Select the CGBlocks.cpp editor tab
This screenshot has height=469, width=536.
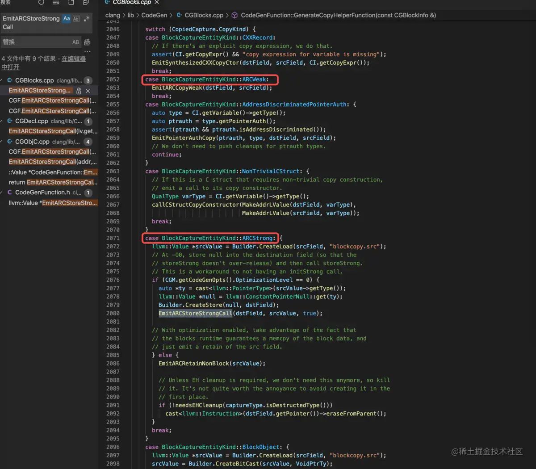click(131, 2)
